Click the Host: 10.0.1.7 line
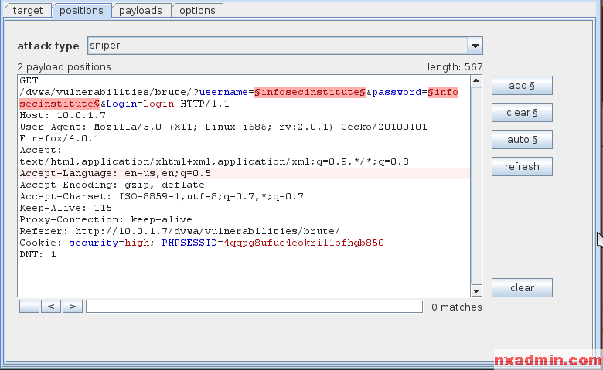The image size is (603, 370). (63, 115)
